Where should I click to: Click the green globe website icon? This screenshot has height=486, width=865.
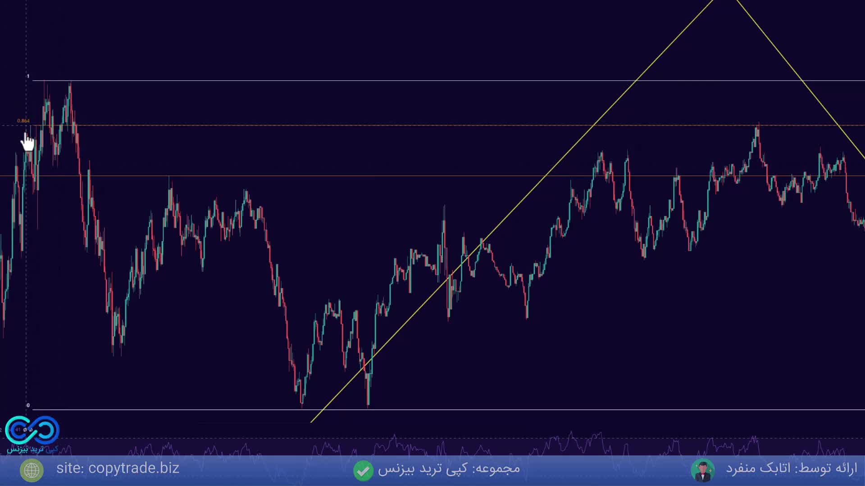coord(32,470)
